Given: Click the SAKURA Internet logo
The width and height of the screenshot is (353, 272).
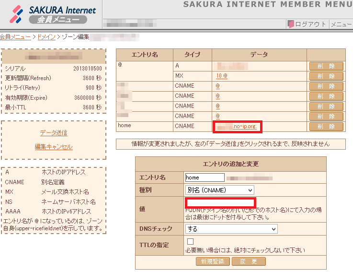Looking at the screenshot, I should 53,15.
